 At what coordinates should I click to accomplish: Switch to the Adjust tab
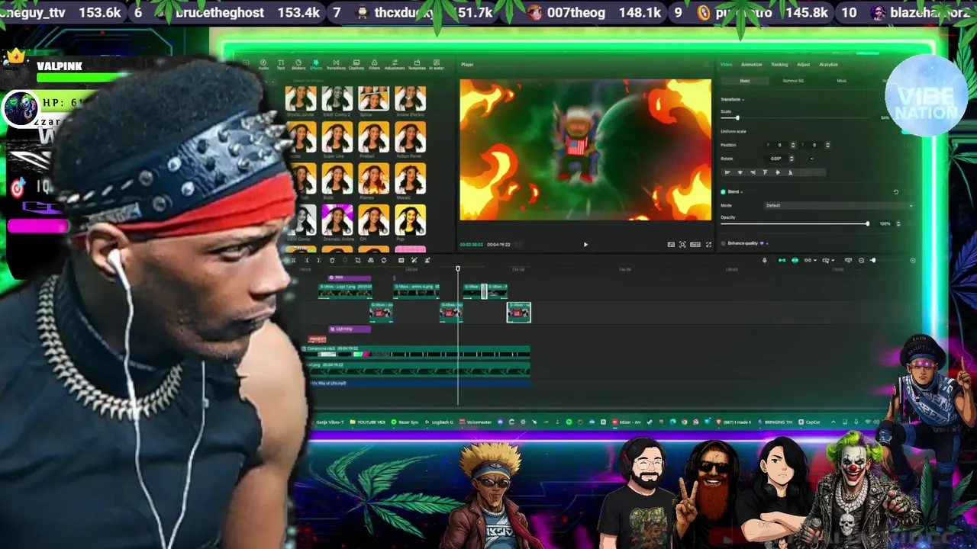(x=804, y=65)
